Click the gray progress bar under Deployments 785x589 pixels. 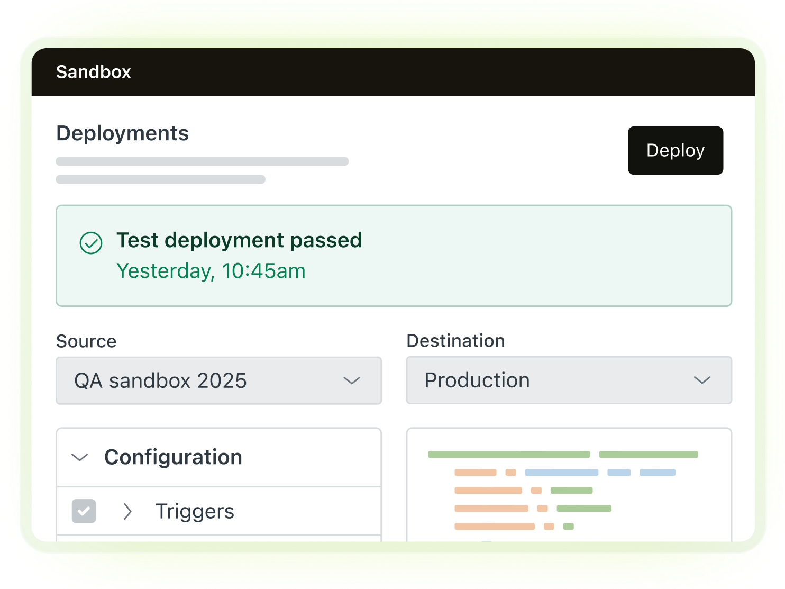pos(202,161)
